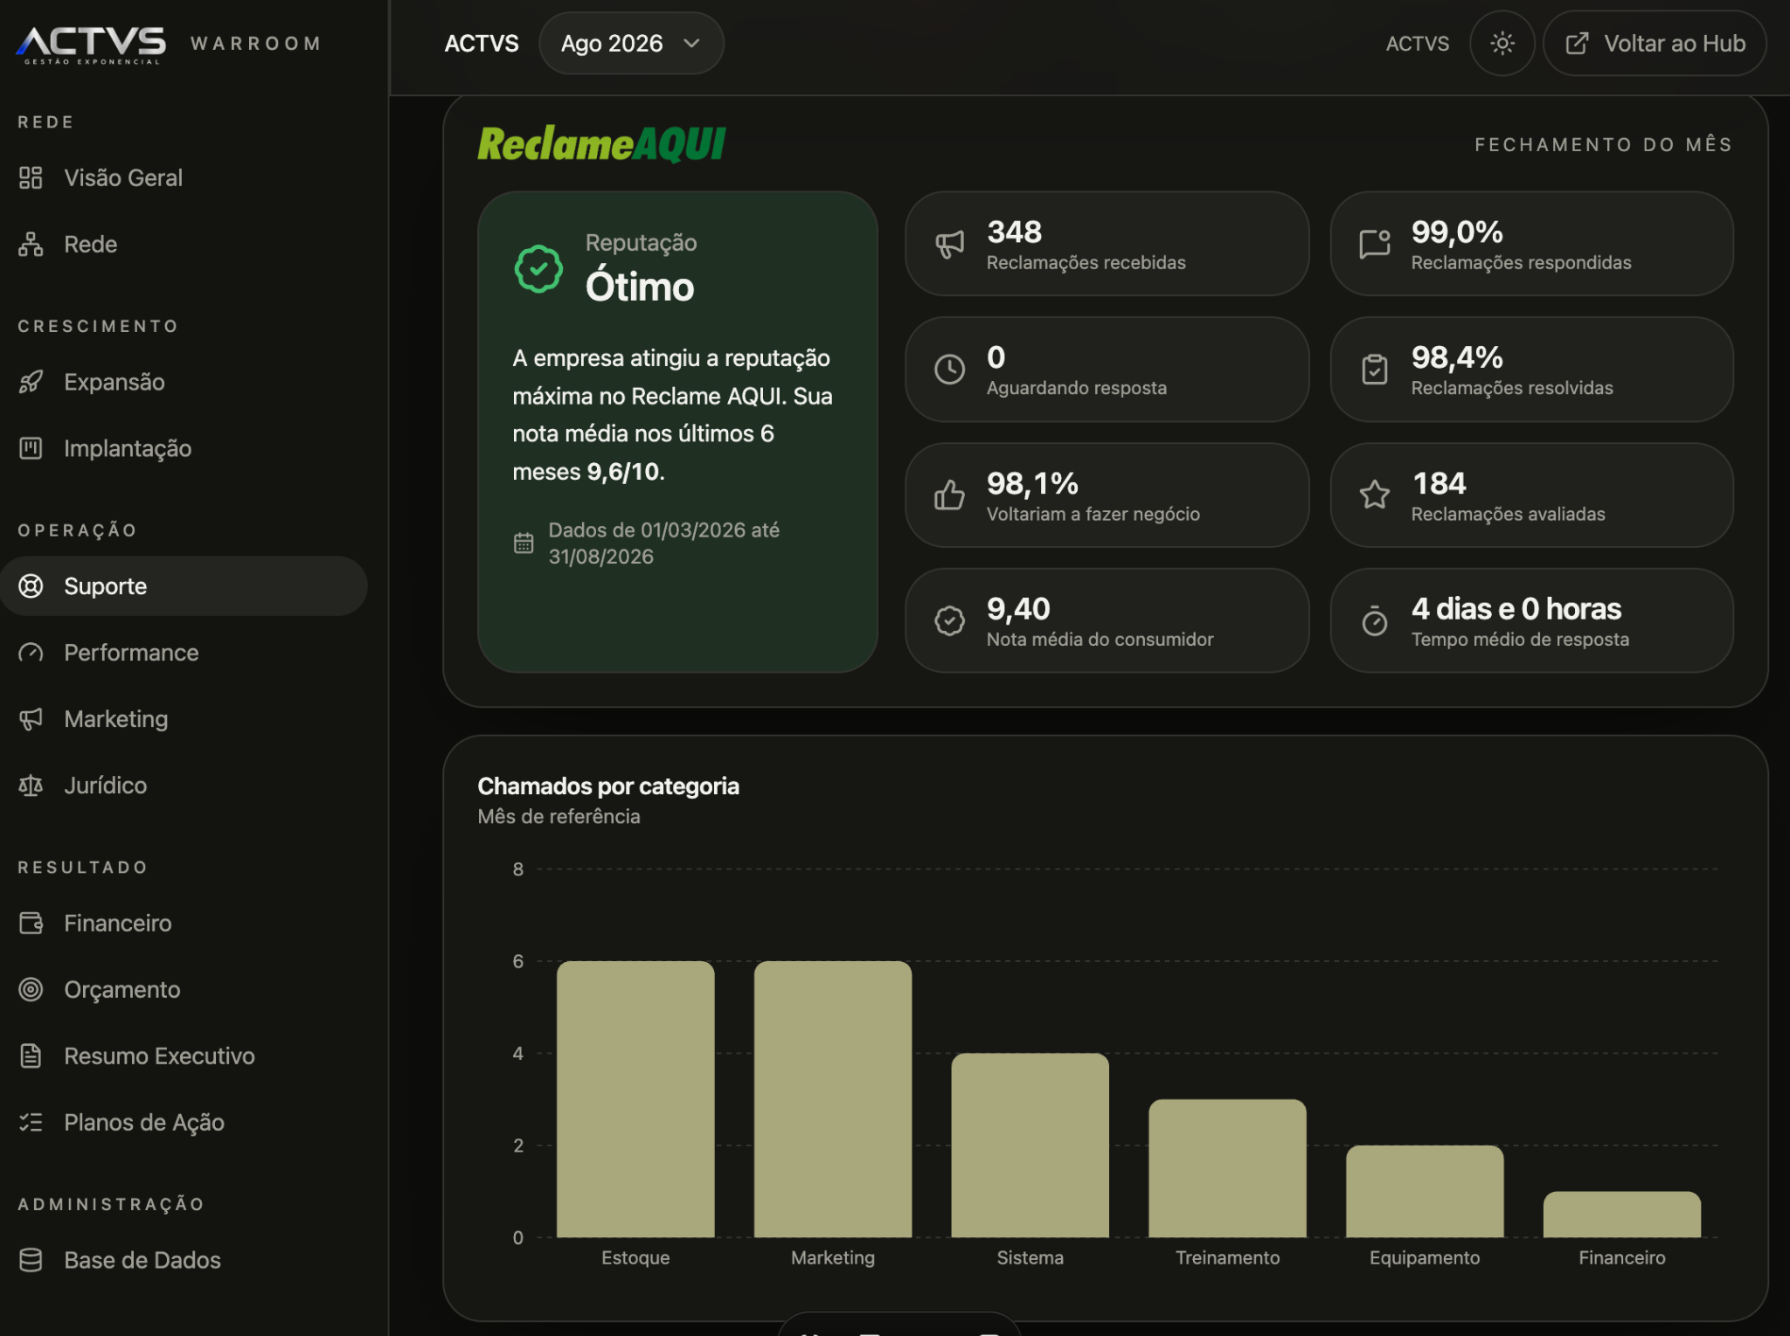
Task: Click the Suporte lifebuoy icon
Action: 31,586
